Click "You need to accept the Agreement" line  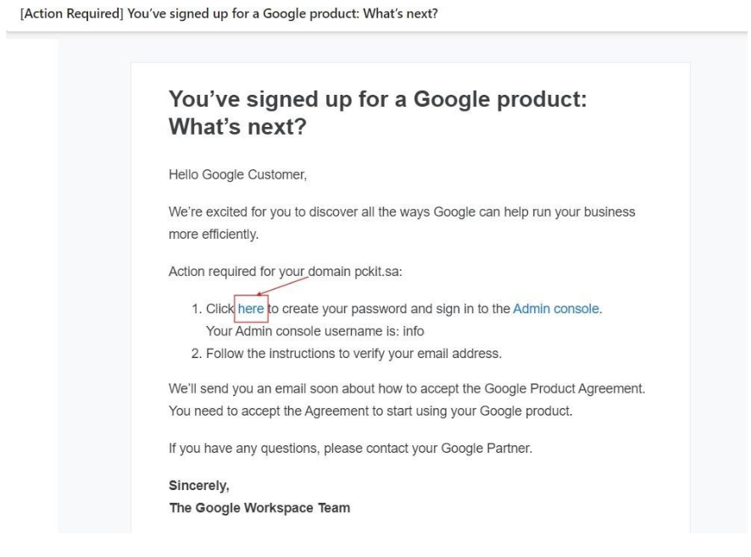tap(370, 411)
